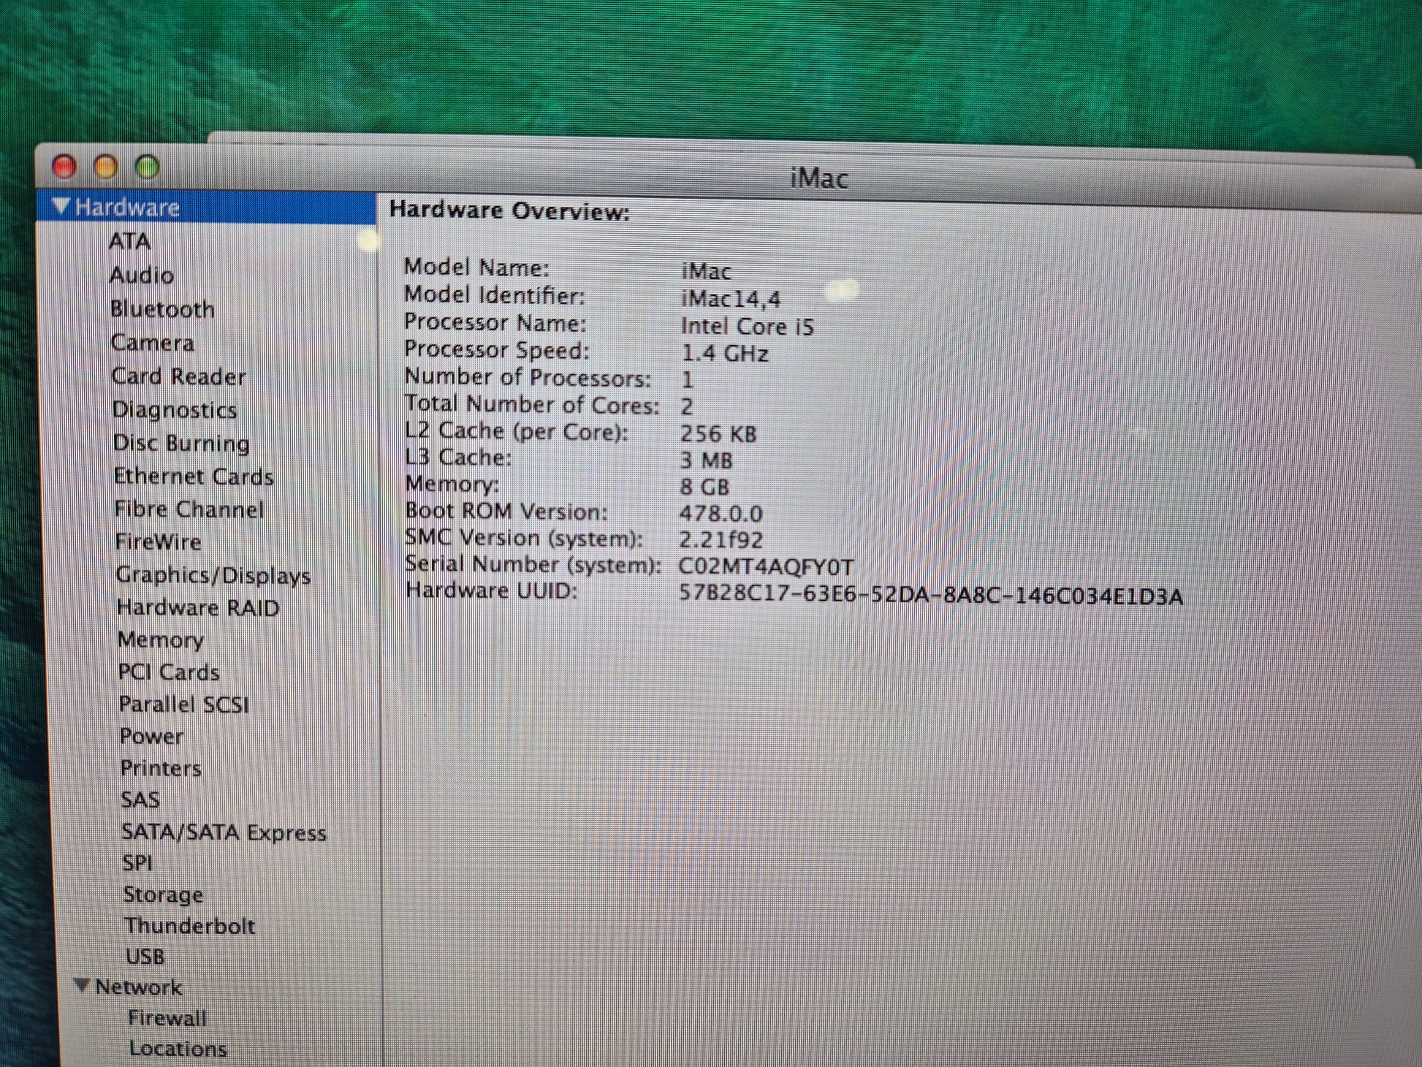The image size is (1422, 1067).
Task: Select Thunderbolt entry
Action: 190,926
